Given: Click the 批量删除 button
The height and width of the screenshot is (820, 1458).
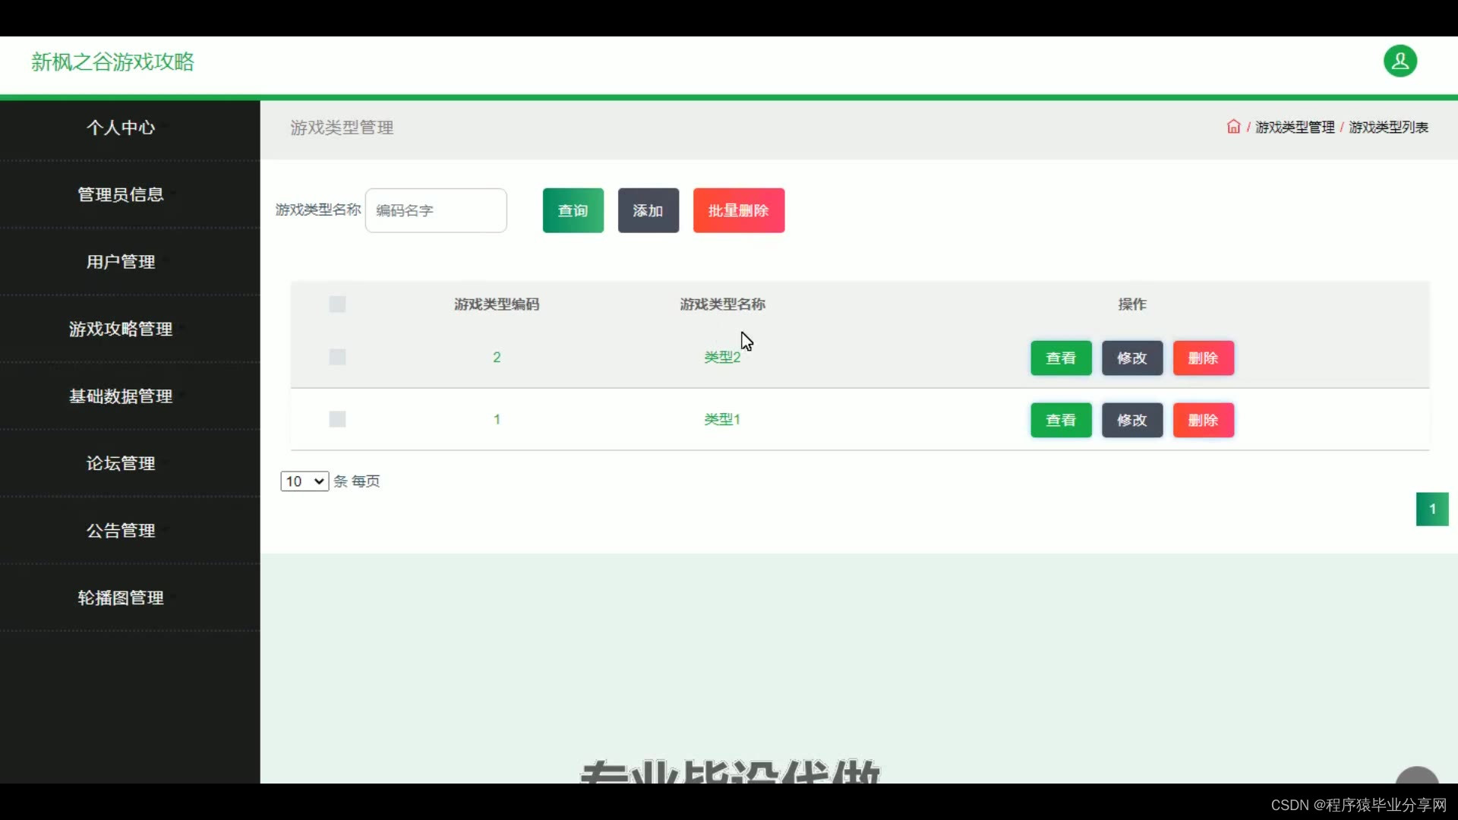Looking at the screenshot, I should pyautogui.click(x=738, y=210).
